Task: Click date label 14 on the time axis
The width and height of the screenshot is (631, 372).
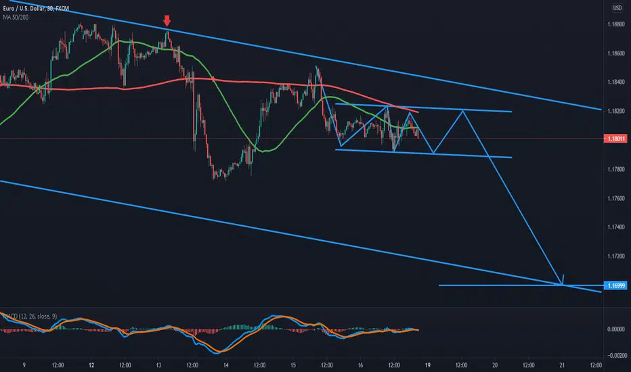Action: [225, 365]
